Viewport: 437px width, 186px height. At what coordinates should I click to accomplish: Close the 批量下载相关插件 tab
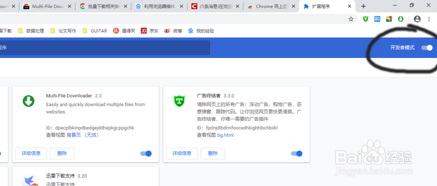tap(125, 7)
